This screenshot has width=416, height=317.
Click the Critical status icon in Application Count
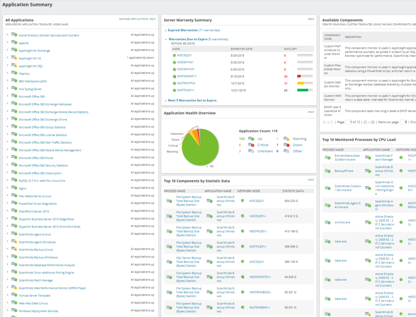(251, 145)
